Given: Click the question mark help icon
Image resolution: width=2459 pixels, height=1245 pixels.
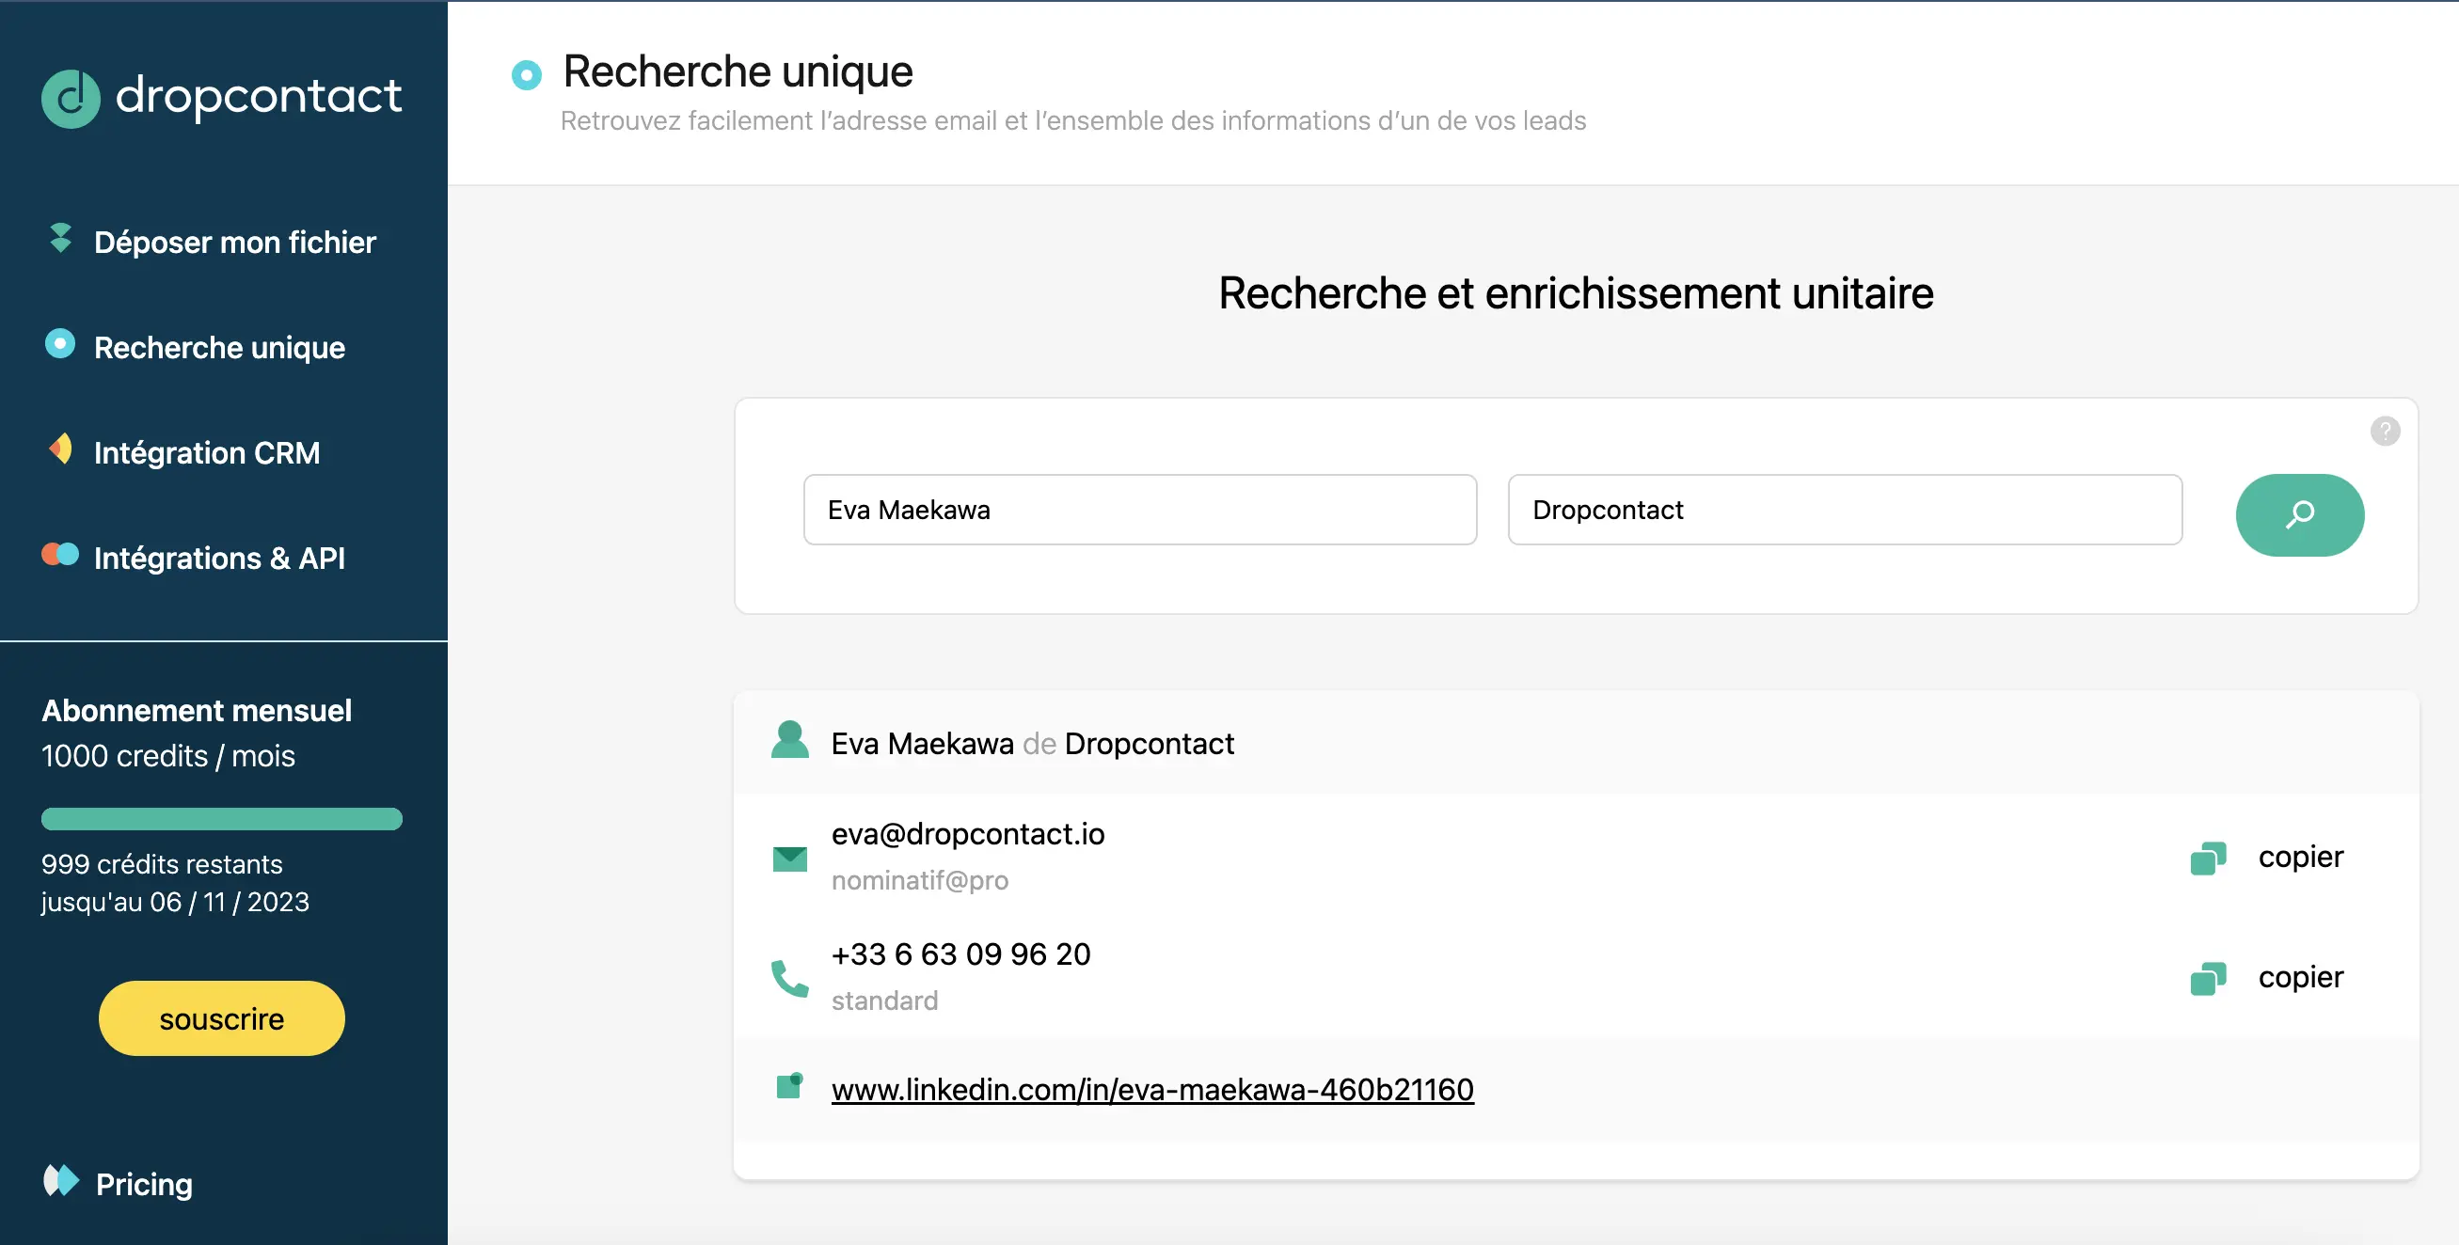Looking at the screenshot, I should pyautogui.click(x=2385, y=432).
